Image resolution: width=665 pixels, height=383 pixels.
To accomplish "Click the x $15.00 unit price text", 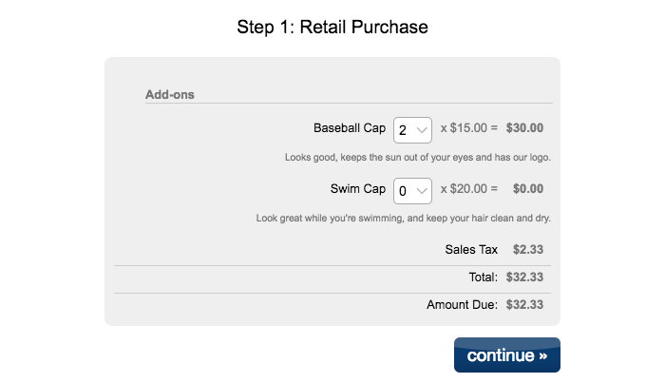I will (469, 128).
